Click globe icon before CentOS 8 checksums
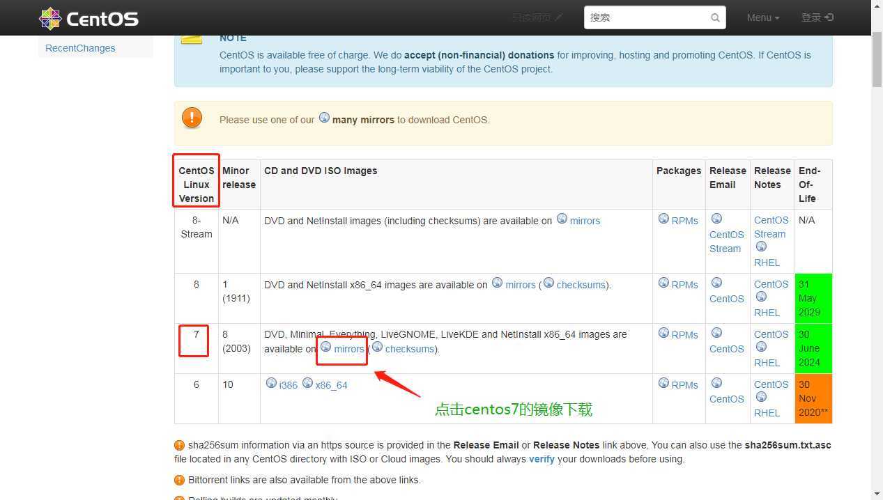This screenshot has width=883, height=500. pyautogui.click(x=548, y=283)
